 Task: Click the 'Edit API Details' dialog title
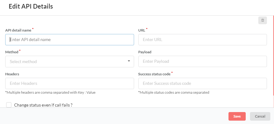pos(31,6)
